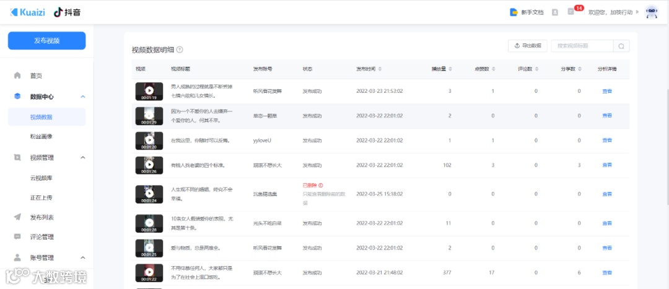Sort by 点赞数 column arrows
The width and height of the screenshot is (669, 289).
[x=494, y=69]
